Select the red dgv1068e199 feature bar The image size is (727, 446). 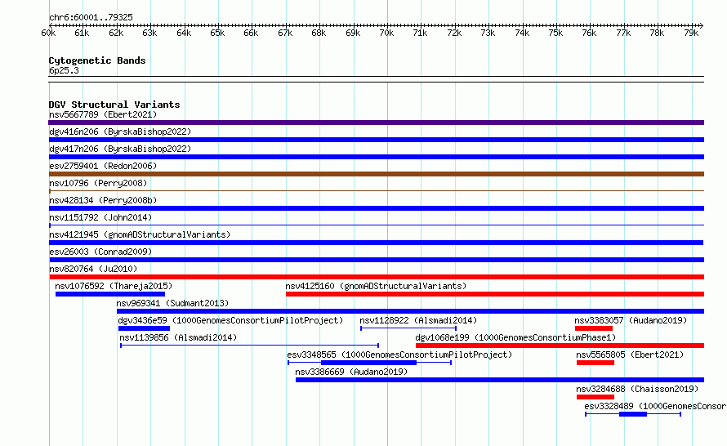560,346
